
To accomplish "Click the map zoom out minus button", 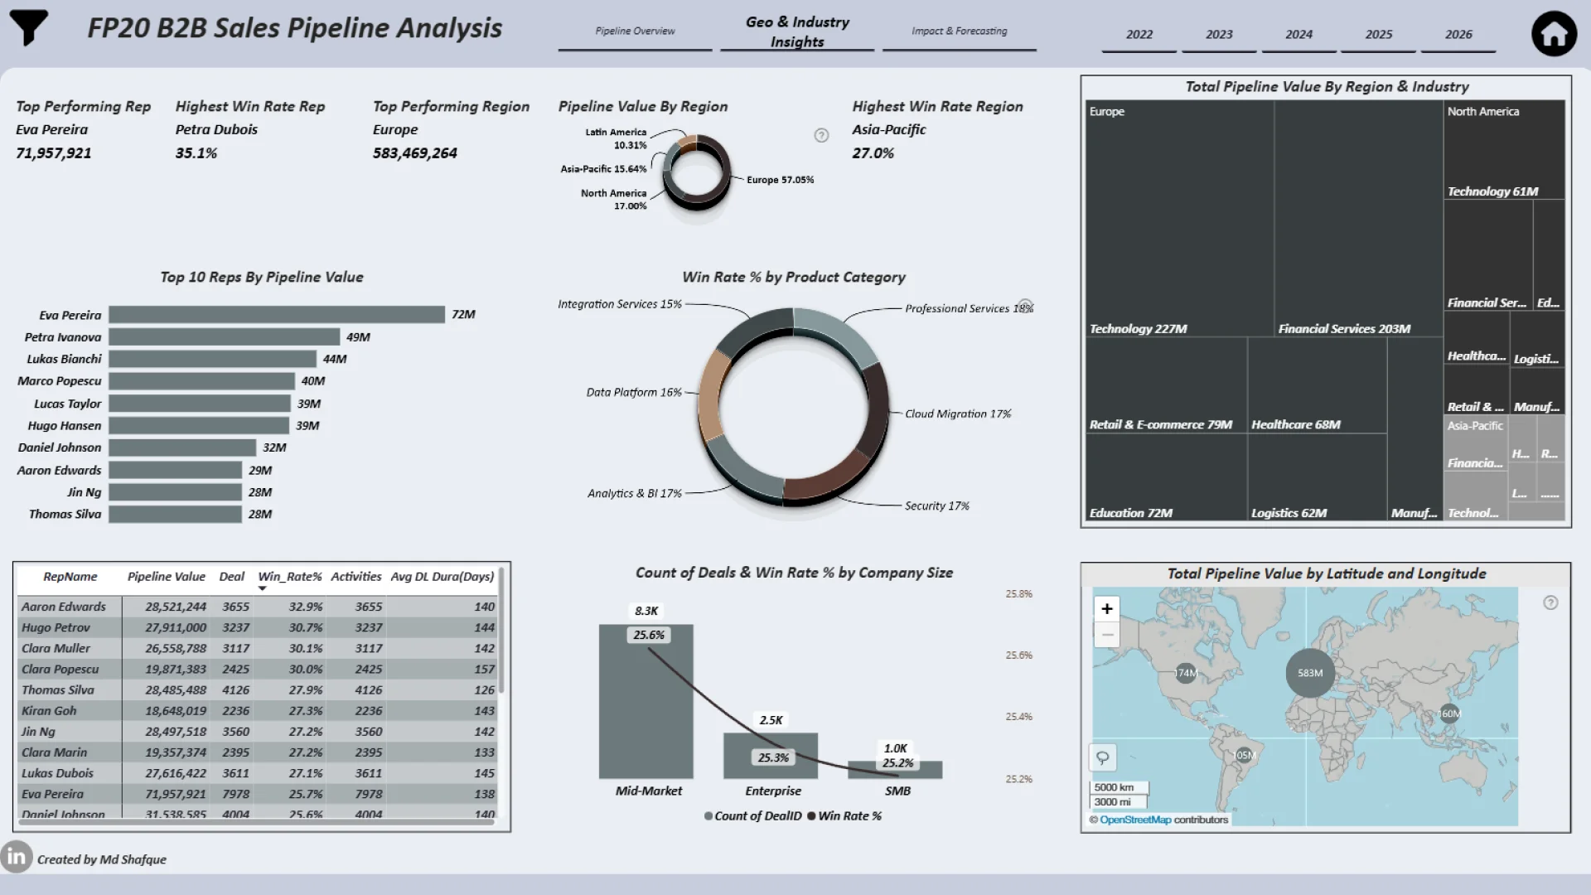I will (1107, 635).
